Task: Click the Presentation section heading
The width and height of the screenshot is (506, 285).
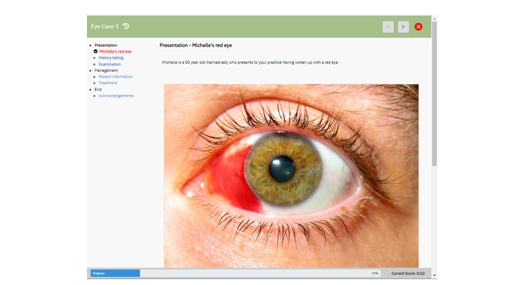Action: 106,45
